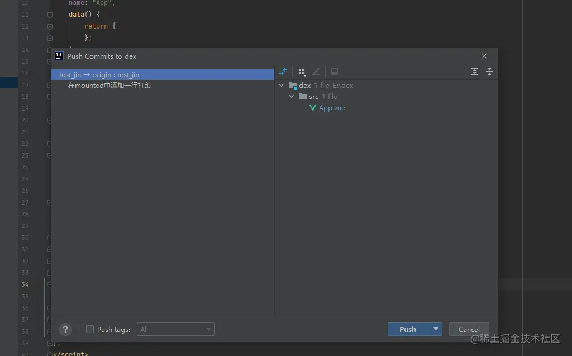The image size is (572, 356).
Task: Select the local test_jin branch label
Action: 70,75
